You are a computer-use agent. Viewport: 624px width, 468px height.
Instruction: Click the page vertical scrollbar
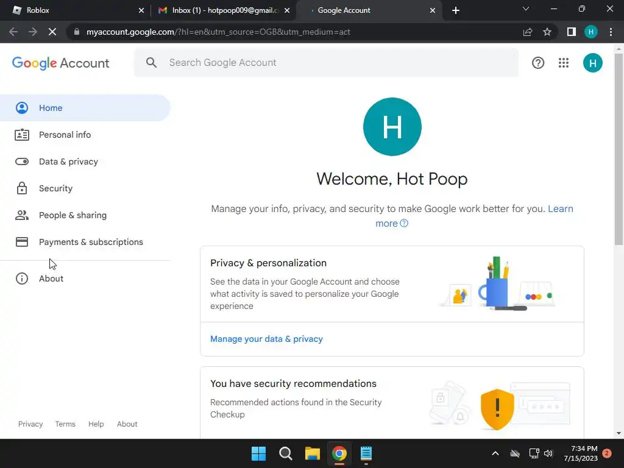619,149
